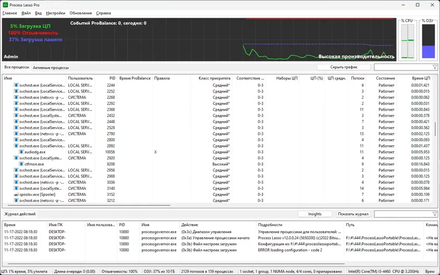Click the ctfmon.exe process icon
Viewport: 440px width, 275px height.
pos(21,164)
